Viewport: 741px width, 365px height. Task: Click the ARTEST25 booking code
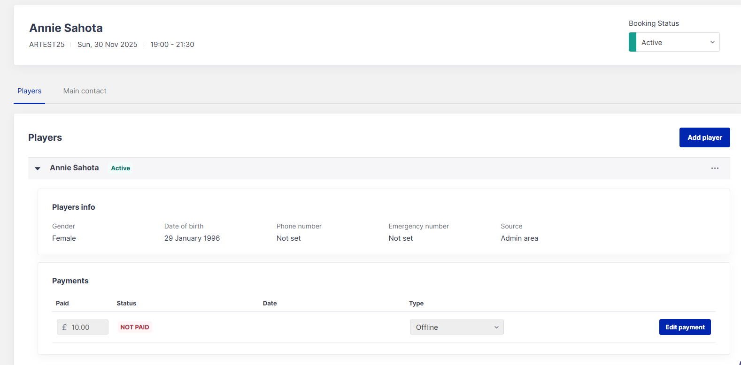tap(46, 45)
